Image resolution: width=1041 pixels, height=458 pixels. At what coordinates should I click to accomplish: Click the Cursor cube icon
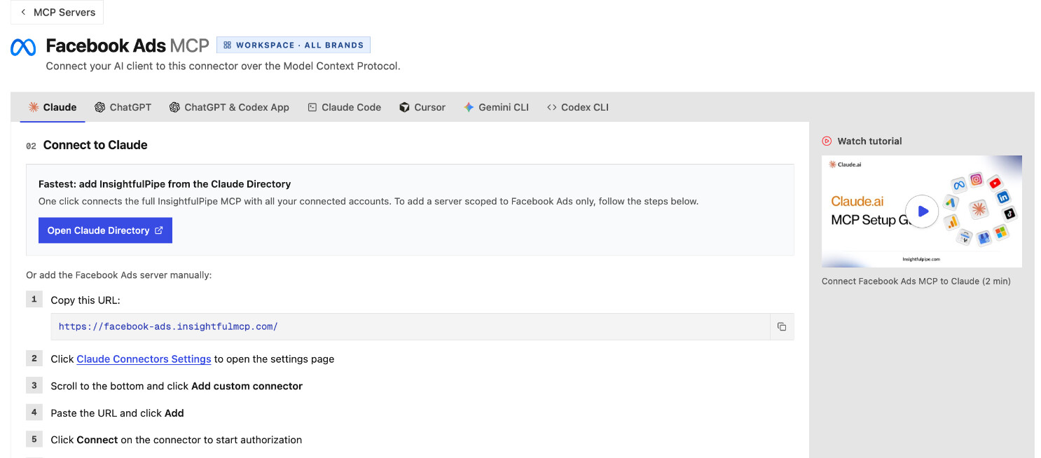404,107
